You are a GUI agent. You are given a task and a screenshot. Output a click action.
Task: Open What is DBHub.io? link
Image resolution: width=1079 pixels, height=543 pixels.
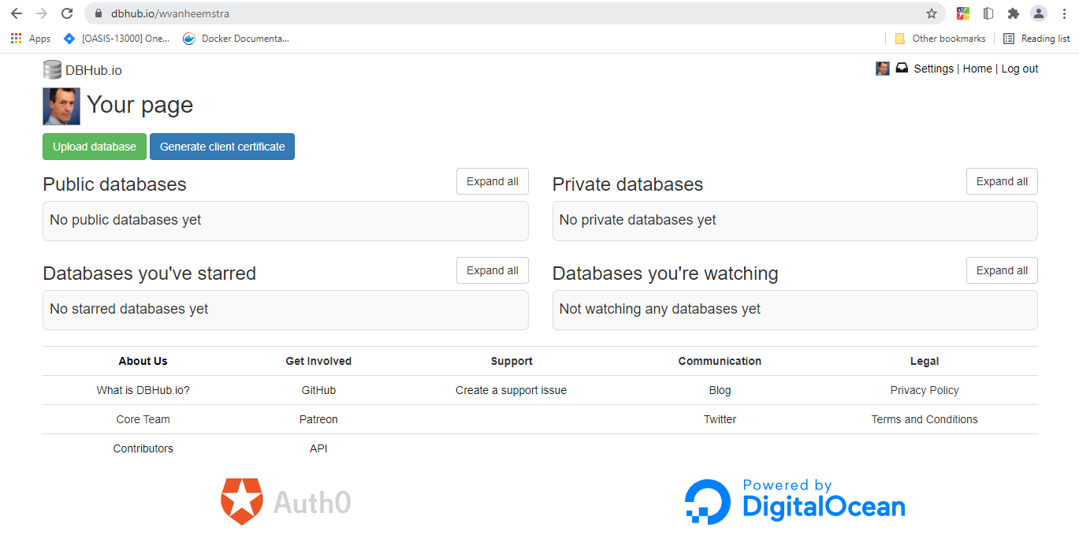tap(143, 390)
